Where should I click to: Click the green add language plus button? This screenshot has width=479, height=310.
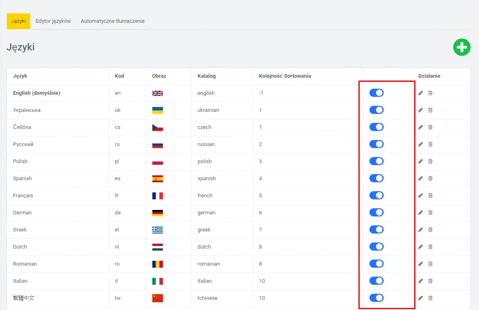461,48
